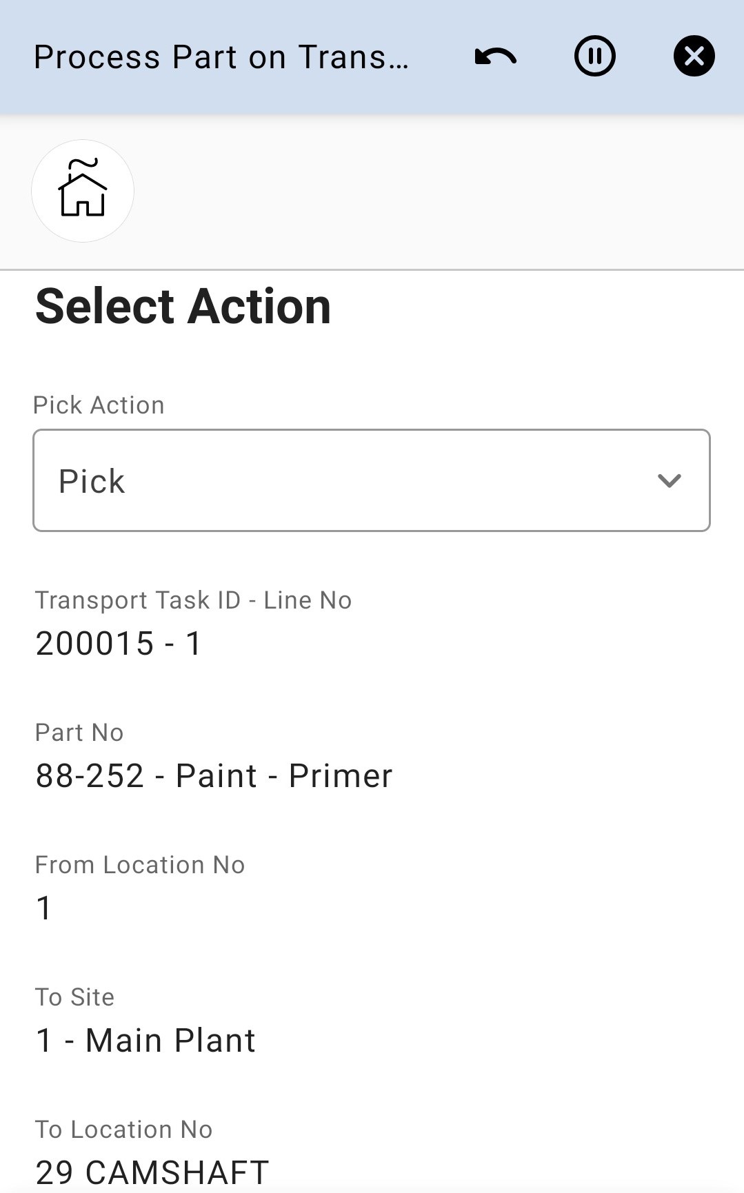The image size is (744, 1193).
Task: Click the 'Transport Task ID - Line No' label
Action: click(x=193, y=600)
